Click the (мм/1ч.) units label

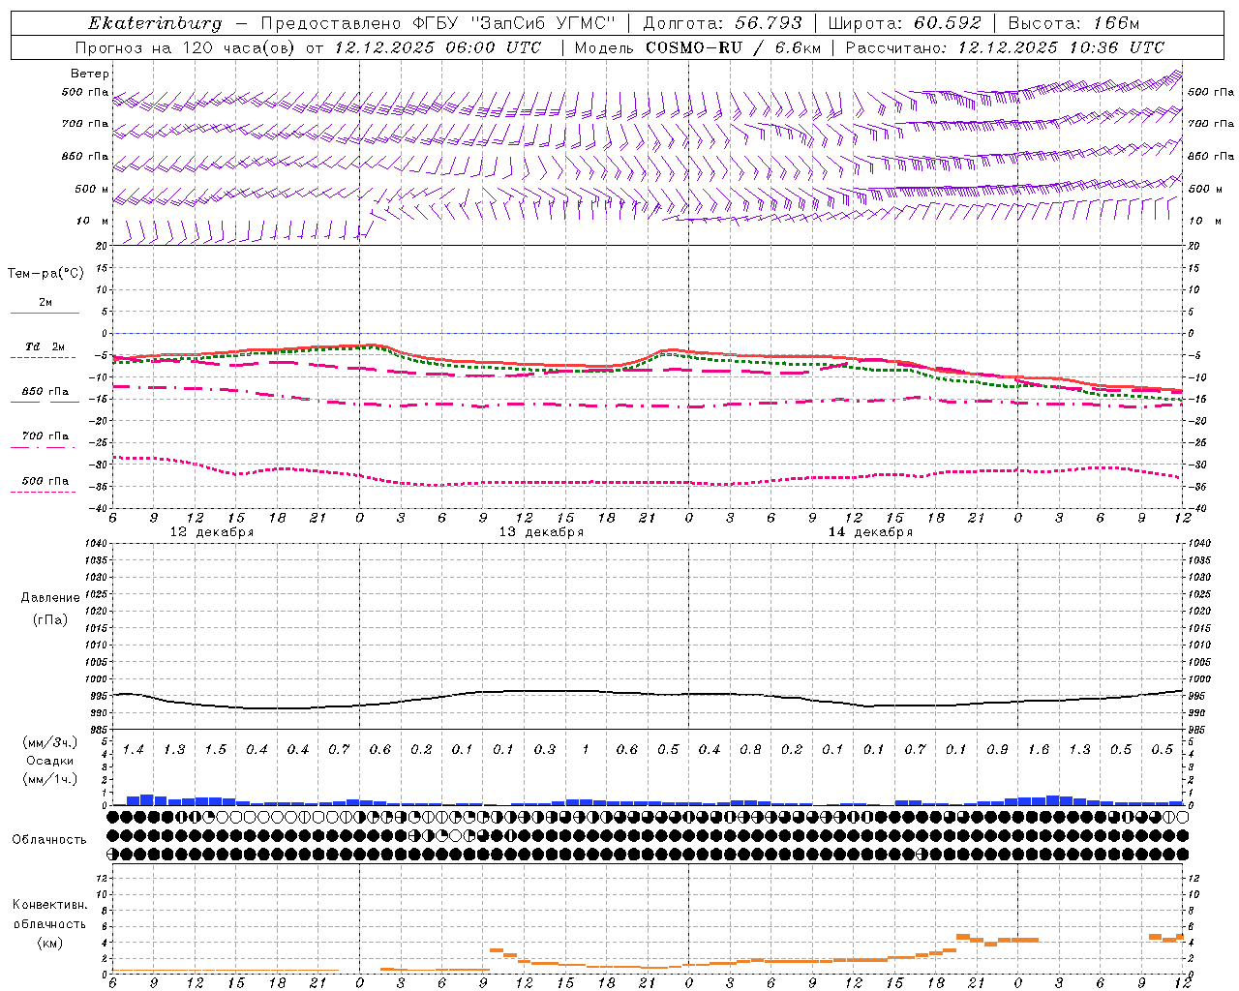50,779
